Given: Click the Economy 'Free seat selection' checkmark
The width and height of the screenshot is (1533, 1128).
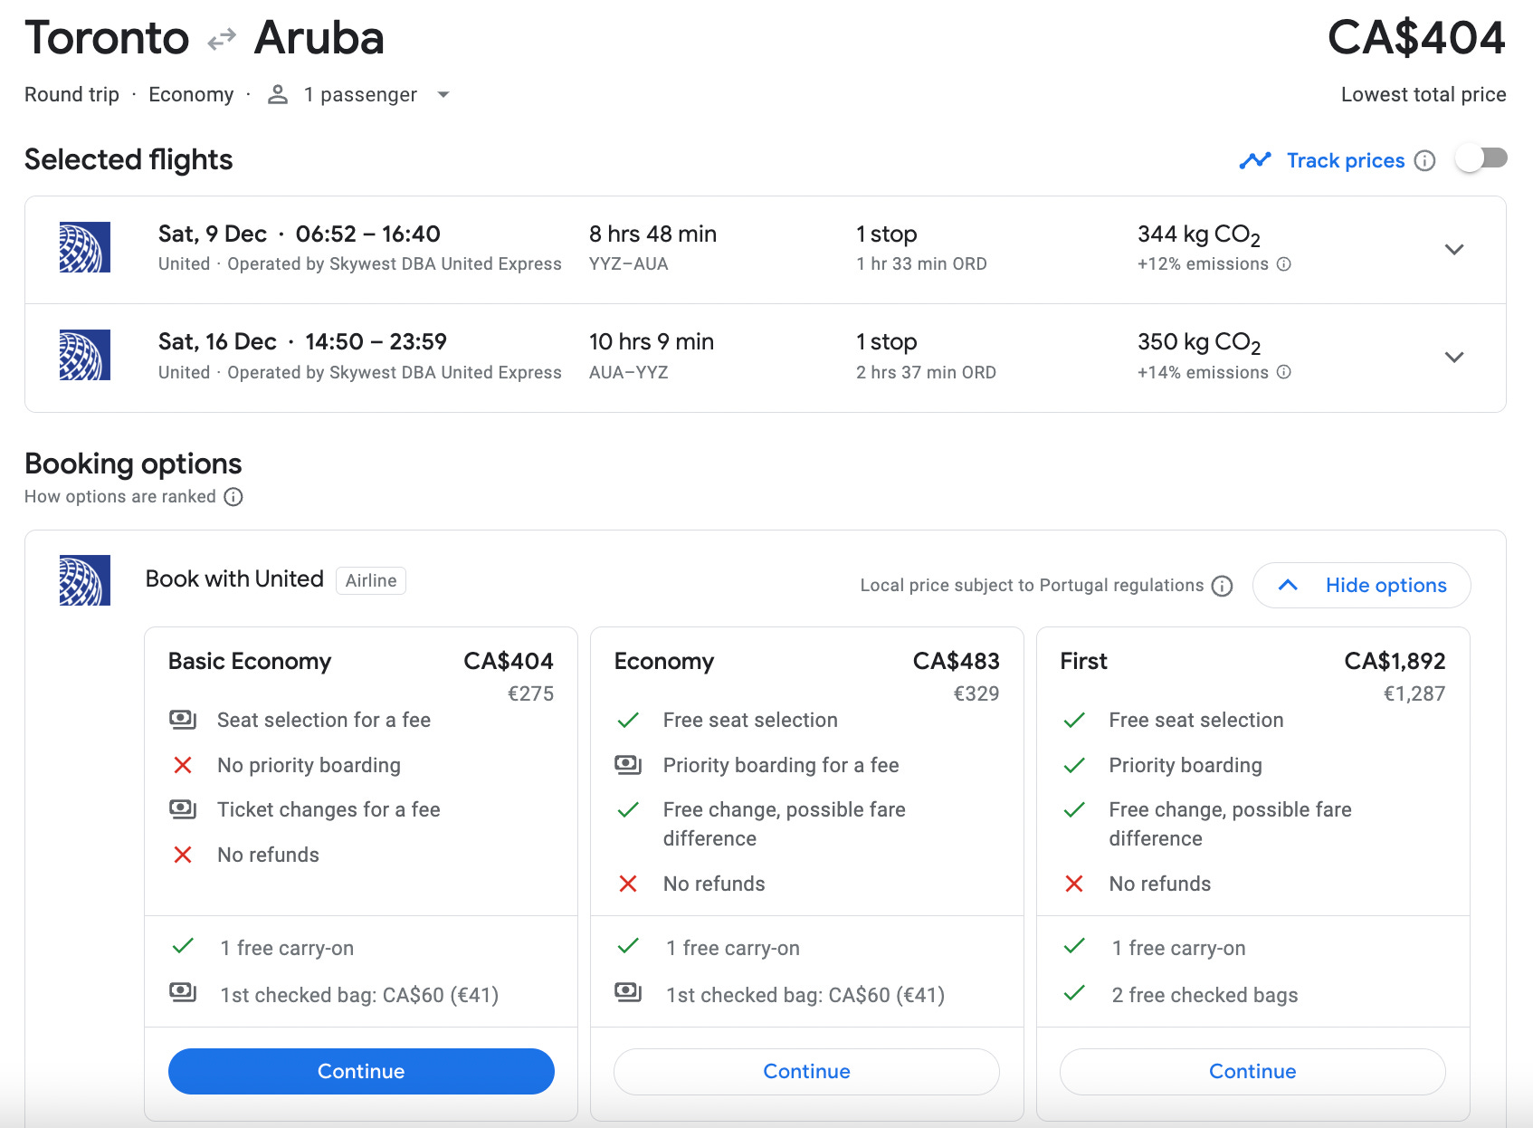Looking at the screenshot, I should coord(628,720).
